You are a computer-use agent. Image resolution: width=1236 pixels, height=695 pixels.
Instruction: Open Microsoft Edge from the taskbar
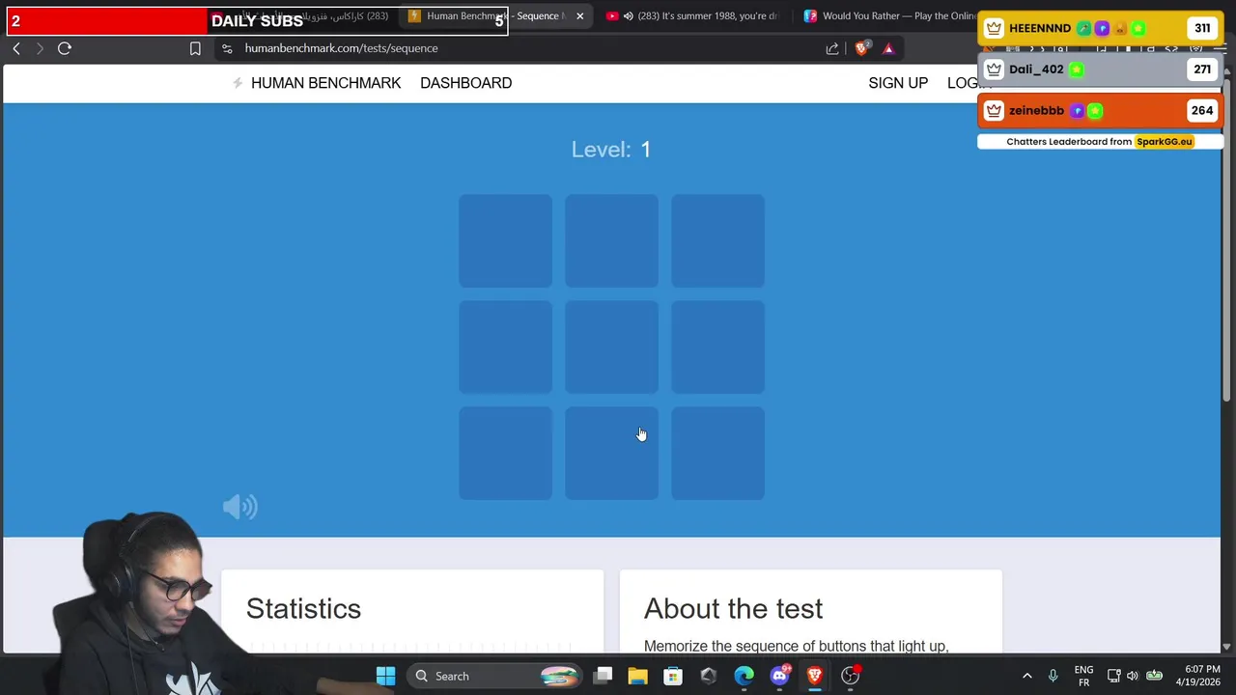click(744, 676)
